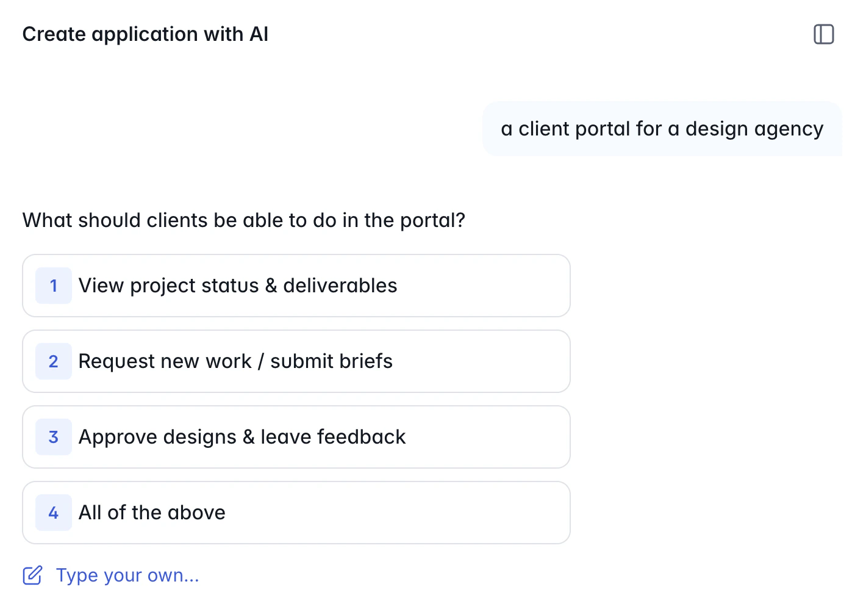Viewport: 866px width, 609px height.
Task: Toggle the sidebar panel icon
Action: tap(823, 34)
